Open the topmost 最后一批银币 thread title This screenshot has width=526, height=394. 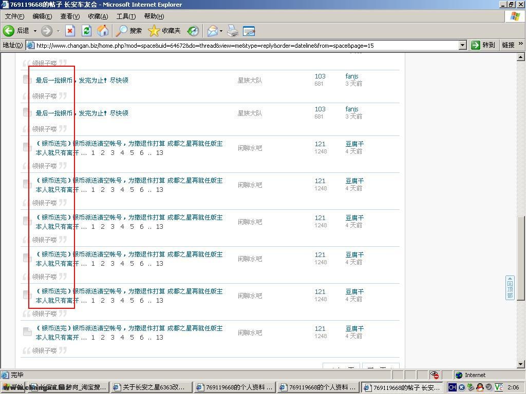pyautogui.click(x=82, y=80)
